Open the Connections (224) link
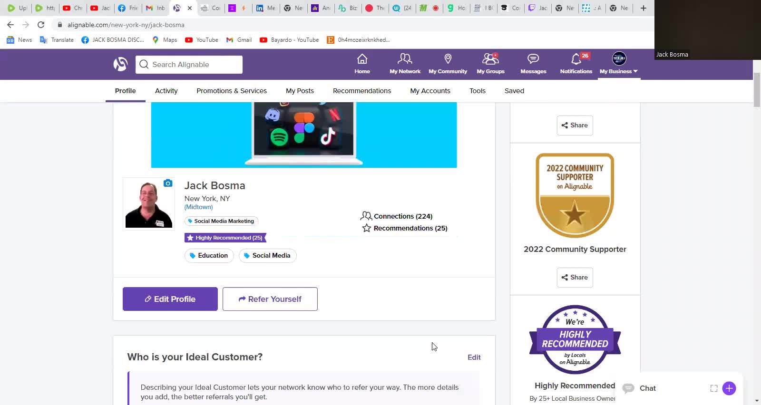Screen dimensions: 761x405 (397, 216)
